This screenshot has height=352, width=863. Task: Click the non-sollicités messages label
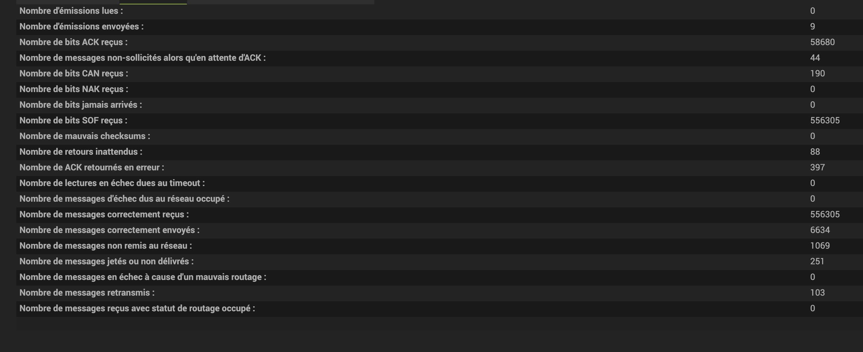[x=142, y=58]
